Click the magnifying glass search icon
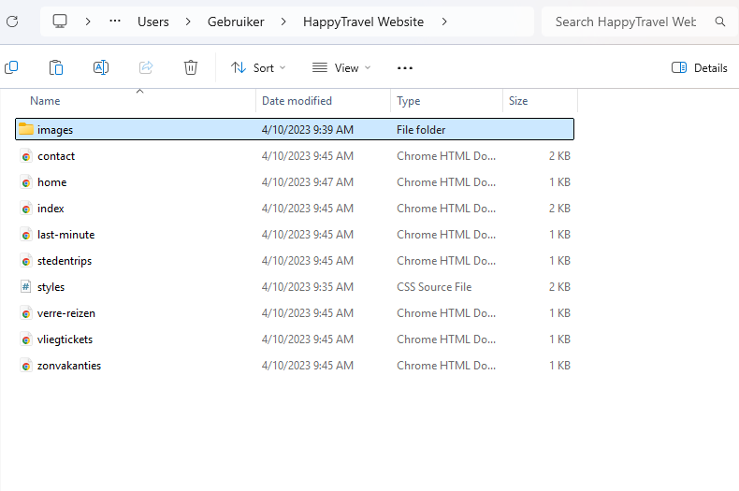The height and width of the screenshot is (491, 739). pyautogui.click(x=719, y=21)
